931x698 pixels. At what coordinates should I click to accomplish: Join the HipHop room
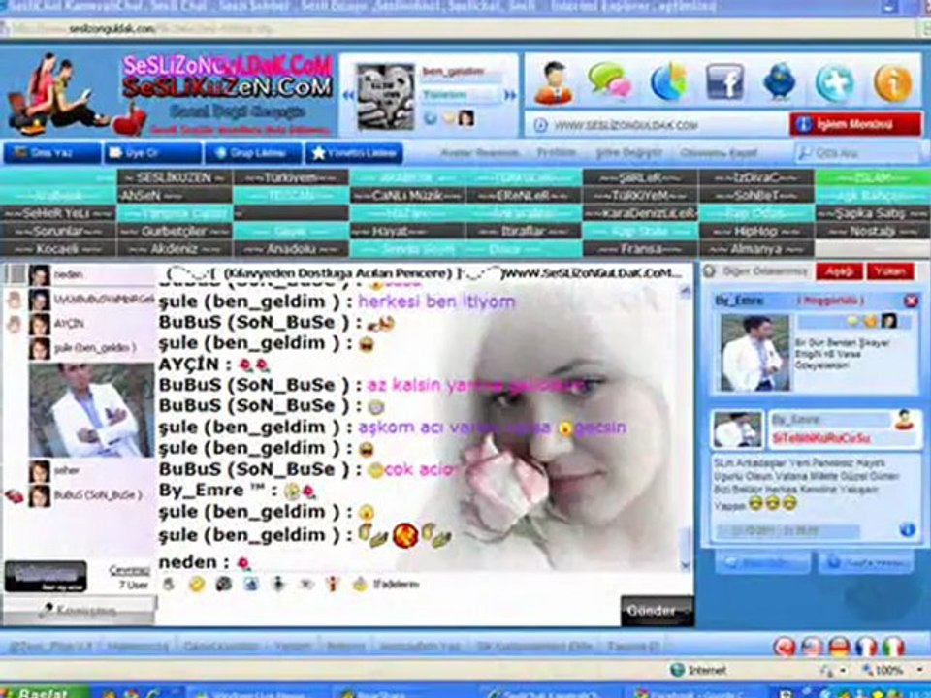(756, 231)
